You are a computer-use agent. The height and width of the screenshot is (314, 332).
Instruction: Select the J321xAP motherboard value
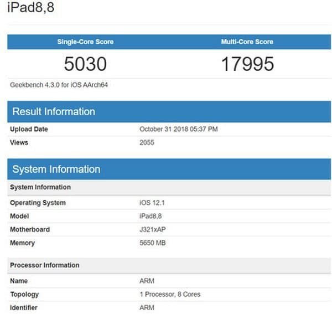coord(153,229)
